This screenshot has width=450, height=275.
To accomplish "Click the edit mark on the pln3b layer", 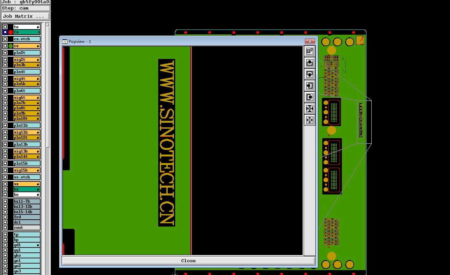I will pyautogui.click(x=38, y=65).
